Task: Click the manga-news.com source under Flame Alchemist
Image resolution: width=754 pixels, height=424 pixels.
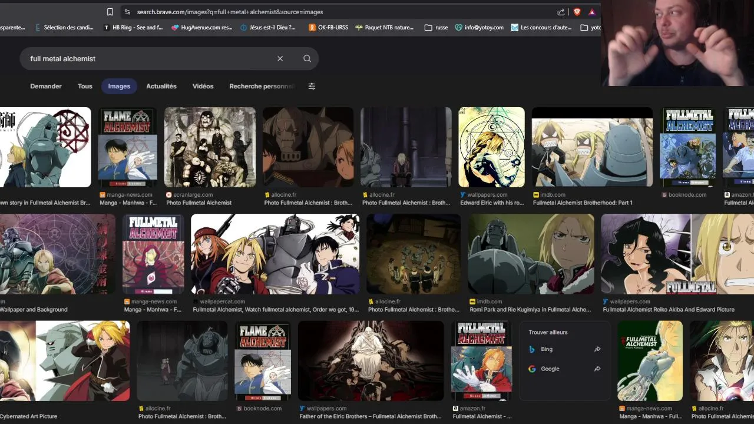Action: 125,195
